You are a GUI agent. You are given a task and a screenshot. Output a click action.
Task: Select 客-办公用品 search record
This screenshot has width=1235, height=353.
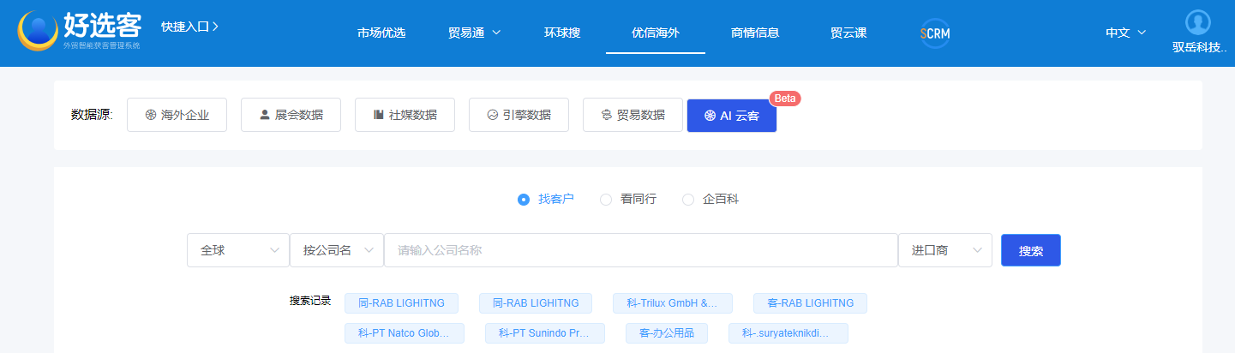coord(667,333)
